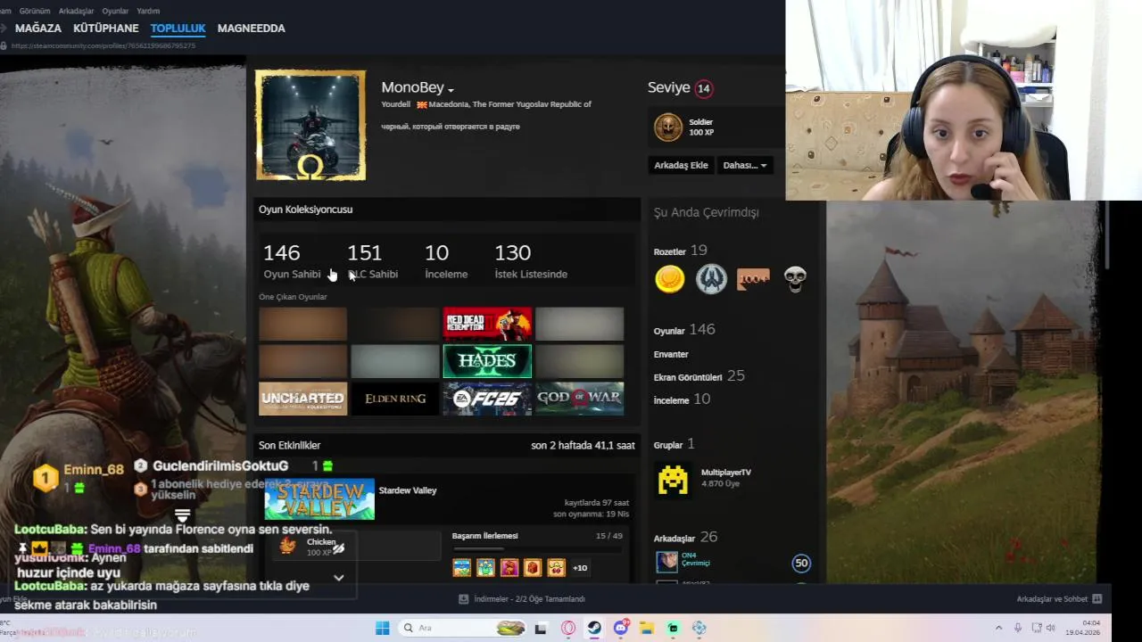This screenshot has width=1142, height=642.
Task: Open the İnceleme 10 sidebar link
Action: click(683, 399)
